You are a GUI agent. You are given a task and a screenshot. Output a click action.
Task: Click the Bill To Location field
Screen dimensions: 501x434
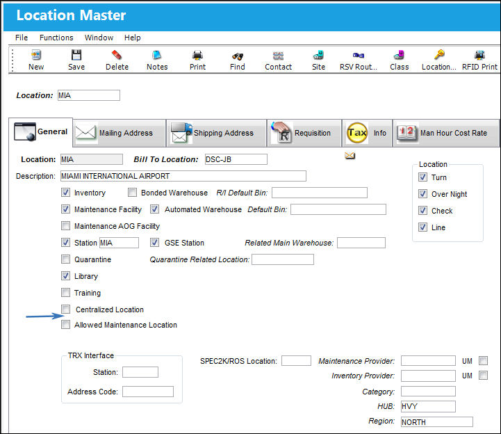pyautogui.click(x=236, y=159)
